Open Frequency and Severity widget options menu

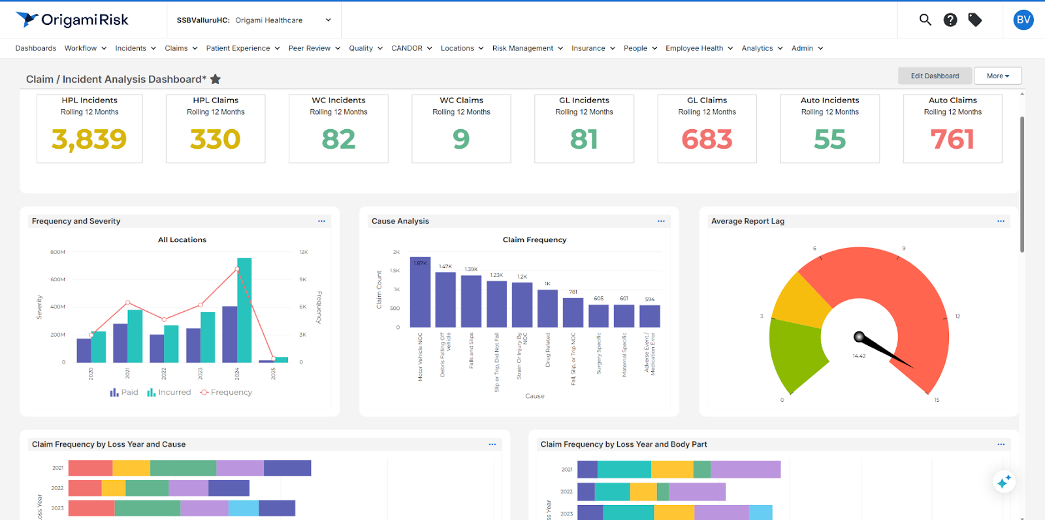tap(321, 221)
